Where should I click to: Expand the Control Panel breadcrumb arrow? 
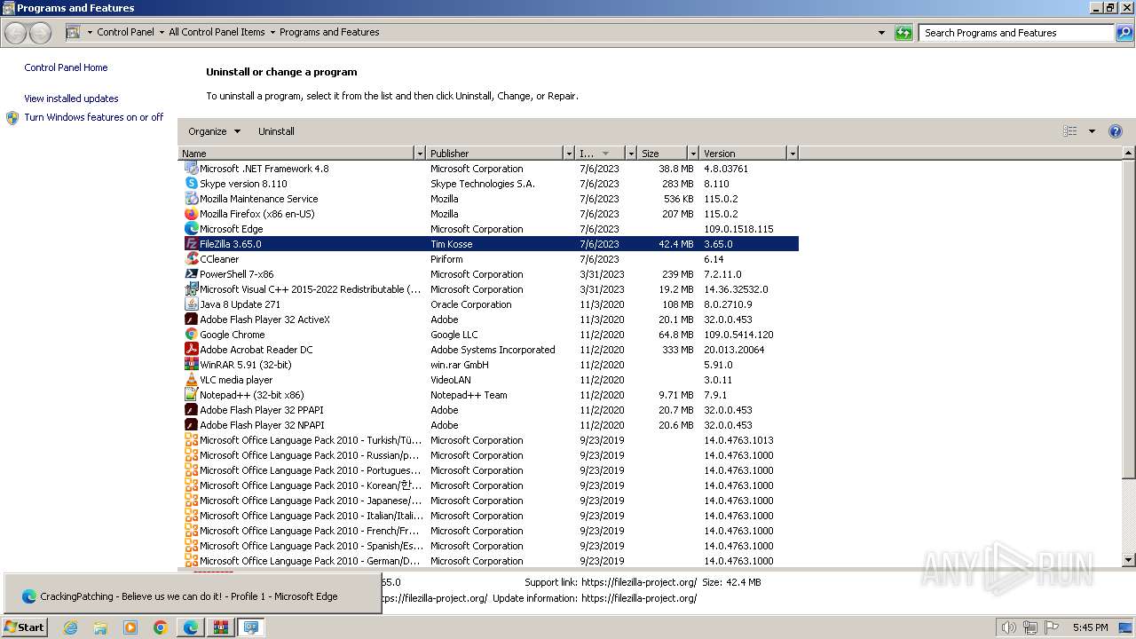pyautogui.click(x=162, y=32)
